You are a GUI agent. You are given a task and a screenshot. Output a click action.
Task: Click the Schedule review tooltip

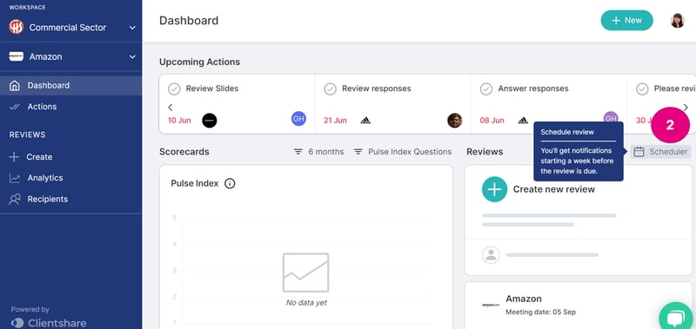click(579, 151)
